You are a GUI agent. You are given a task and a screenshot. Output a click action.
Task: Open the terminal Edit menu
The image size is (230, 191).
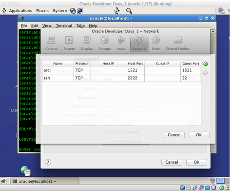coord(35,26)
